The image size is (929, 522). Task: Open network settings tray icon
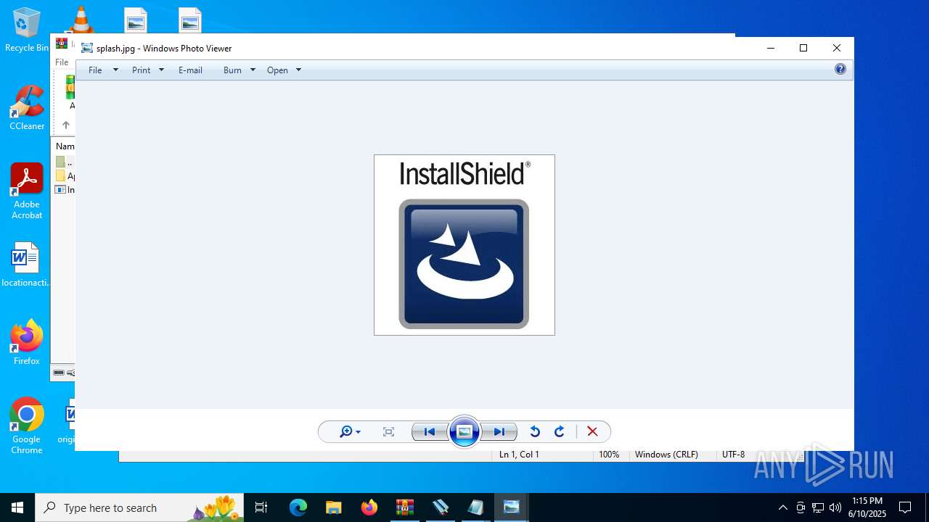818,507
